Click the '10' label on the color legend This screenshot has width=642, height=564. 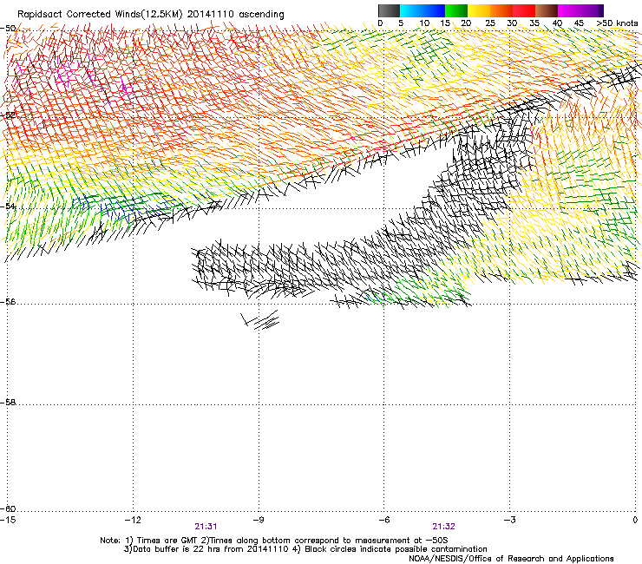424,23
